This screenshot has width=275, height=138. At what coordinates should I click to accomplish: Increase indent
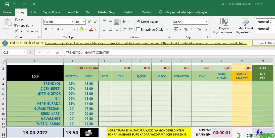pos(130,29)
